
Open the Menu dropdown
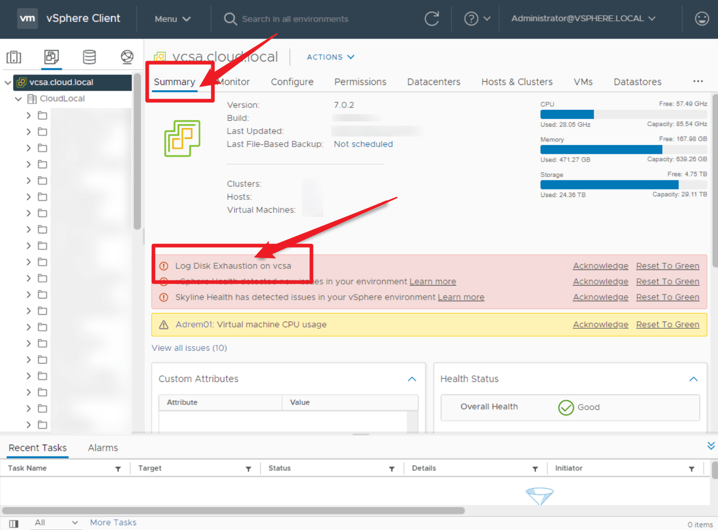[x=173, y=19]
